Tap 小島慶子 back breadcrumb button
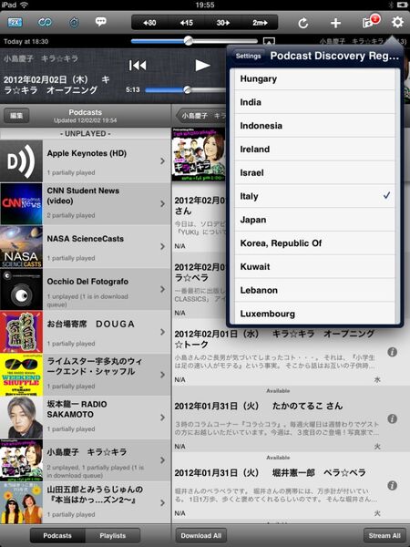Image resolution: width=410 pixels, height=547 pixels. point(202,116)
